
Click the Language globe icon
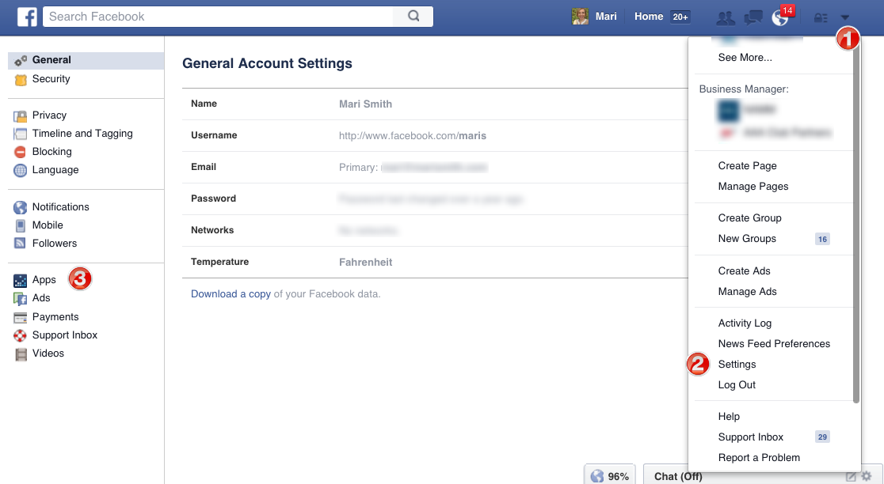pyautogui.click(x=21, y=171)
